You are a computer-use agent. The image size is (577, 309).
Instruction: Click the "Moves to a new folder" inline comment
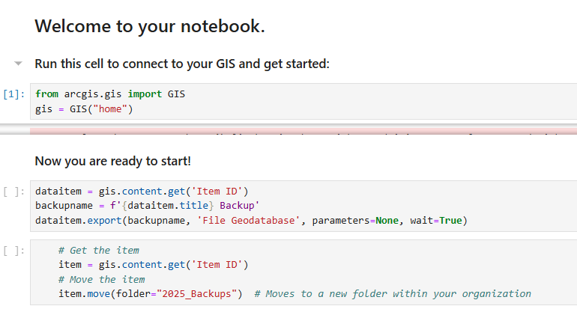[392, 294]
